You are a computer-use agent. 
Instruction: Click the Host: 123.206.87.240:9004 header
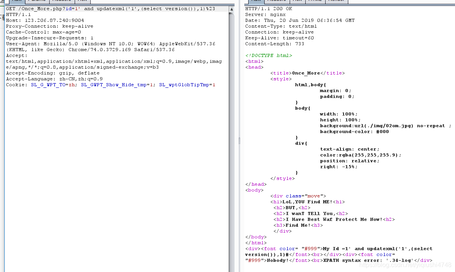[45, 20]
